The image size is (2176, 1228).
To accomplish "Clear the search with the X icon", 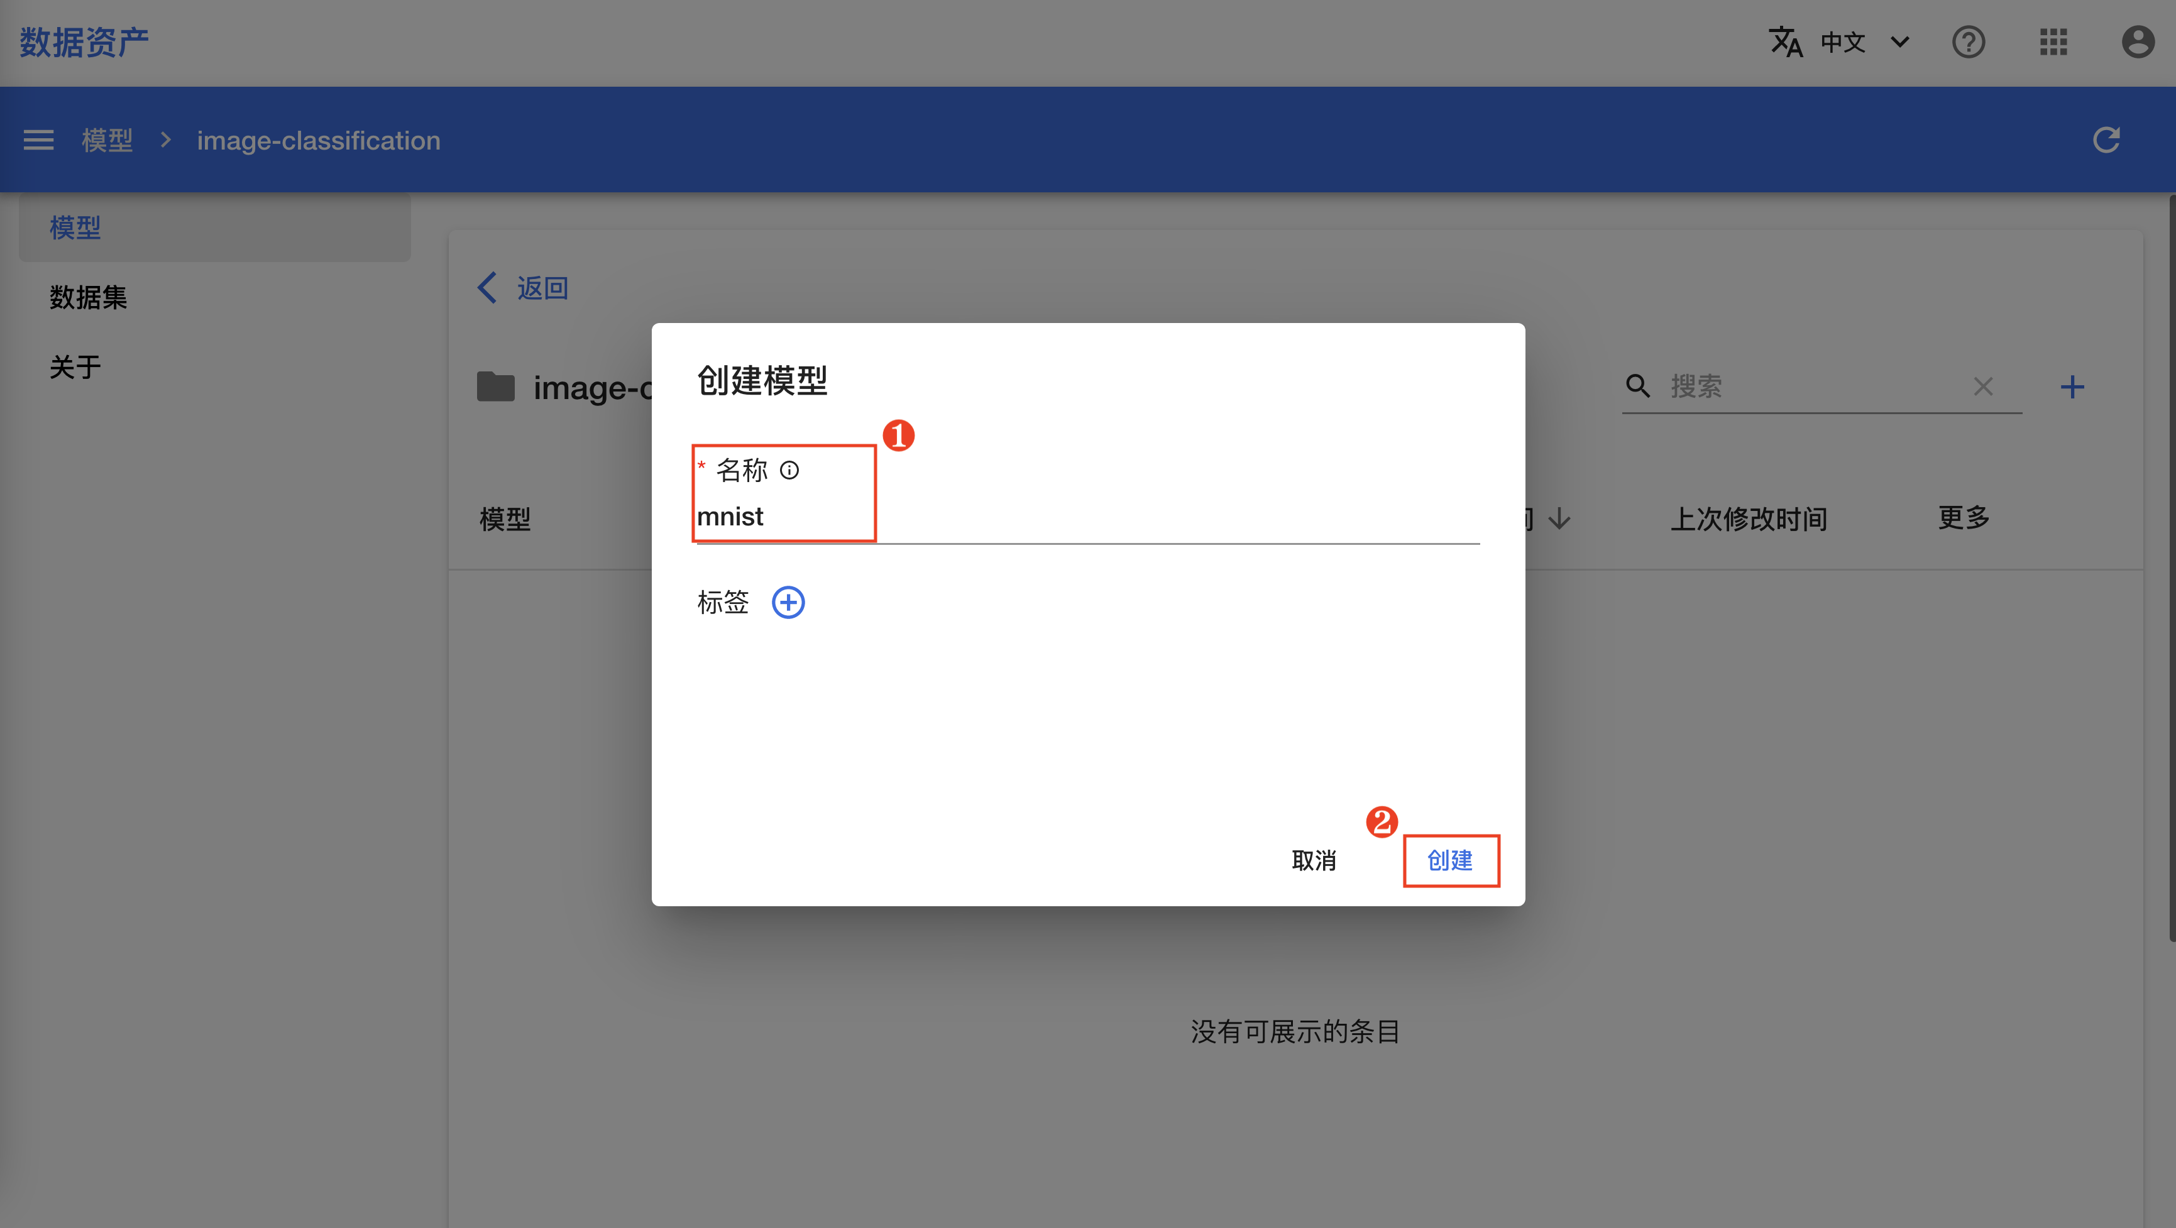I will point(1984,386).
